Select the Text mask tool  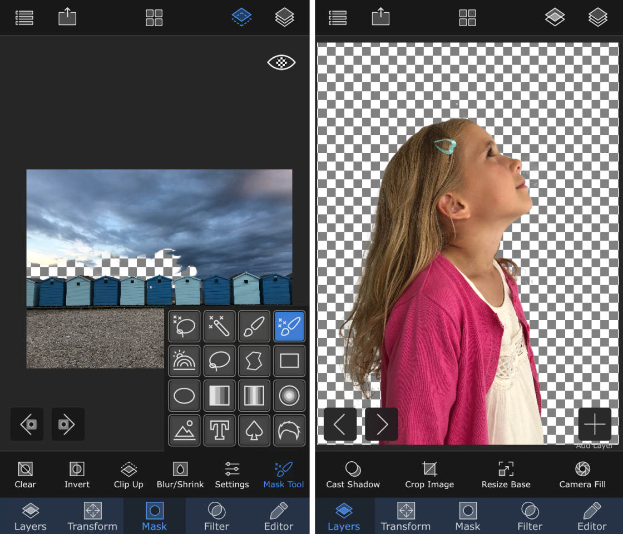pos(219,430)
